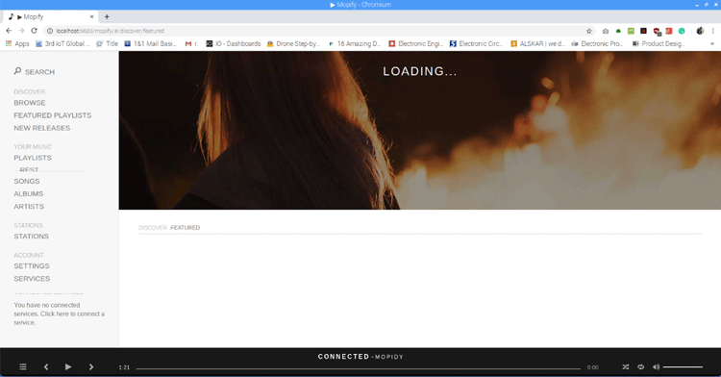721x377 pixels.
Task: Skip to previous track
Action: 46,366
